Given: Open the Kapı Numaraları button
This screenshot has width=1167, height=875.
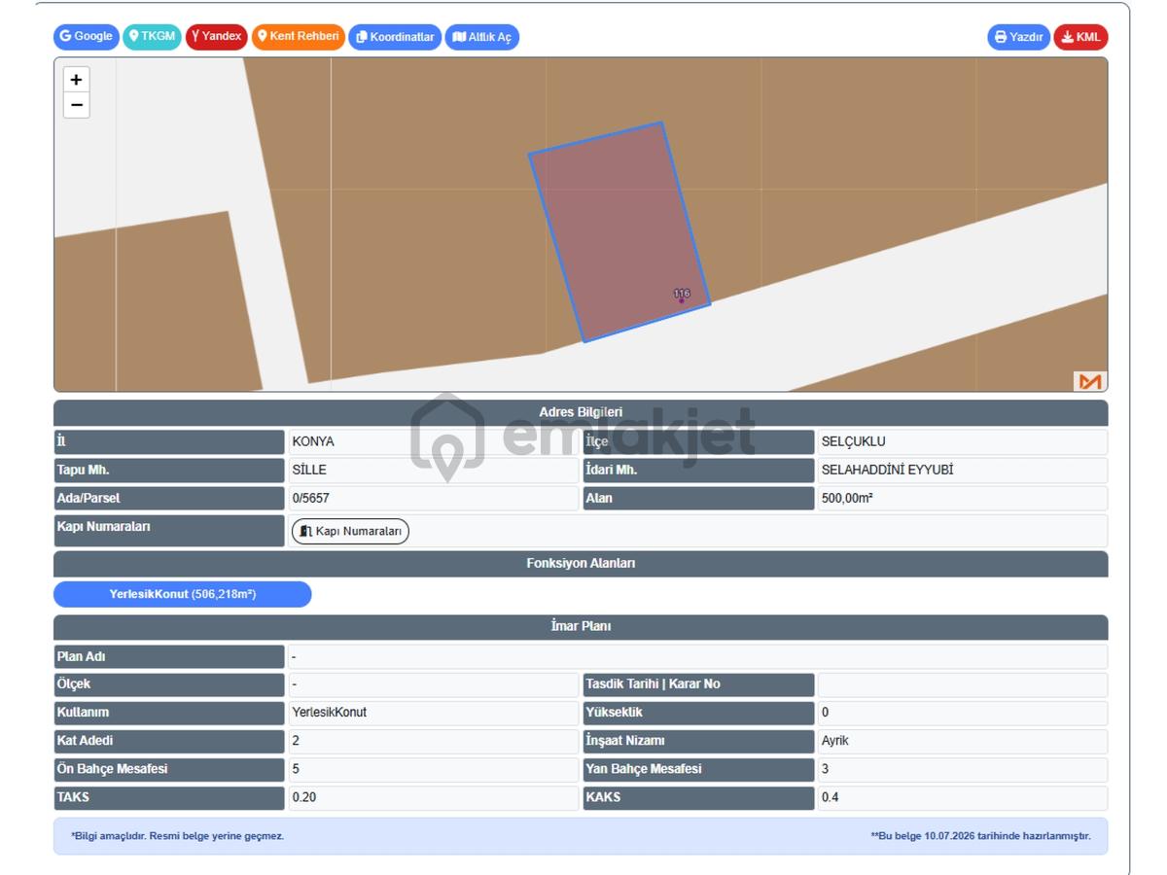Looking at the screenshot, I should coord(350,531).
